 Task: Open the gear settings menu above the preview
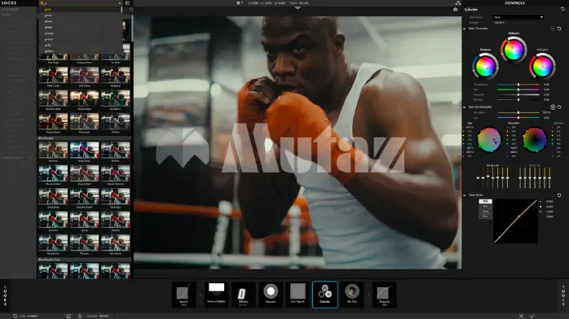pos(238,3)
